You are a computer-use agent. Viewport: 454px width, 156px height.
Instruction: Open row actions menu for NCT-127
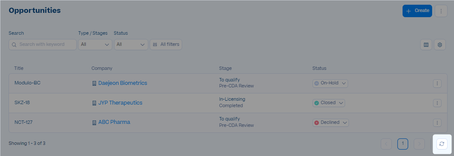[x=437, y=123]
